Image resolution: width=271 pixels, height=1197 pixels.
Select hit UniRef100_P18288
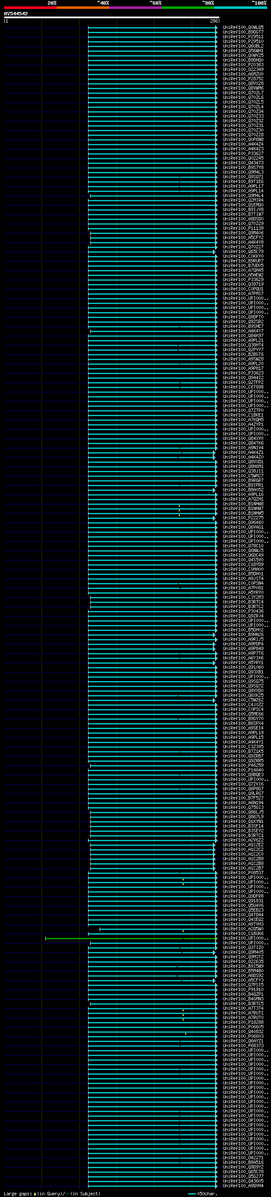(243, 1022)
